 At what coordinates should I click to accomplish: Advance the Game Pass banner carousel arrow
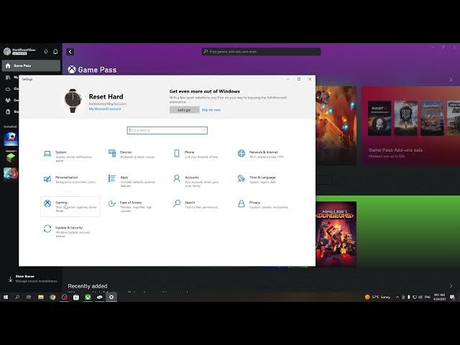point(451,80)
